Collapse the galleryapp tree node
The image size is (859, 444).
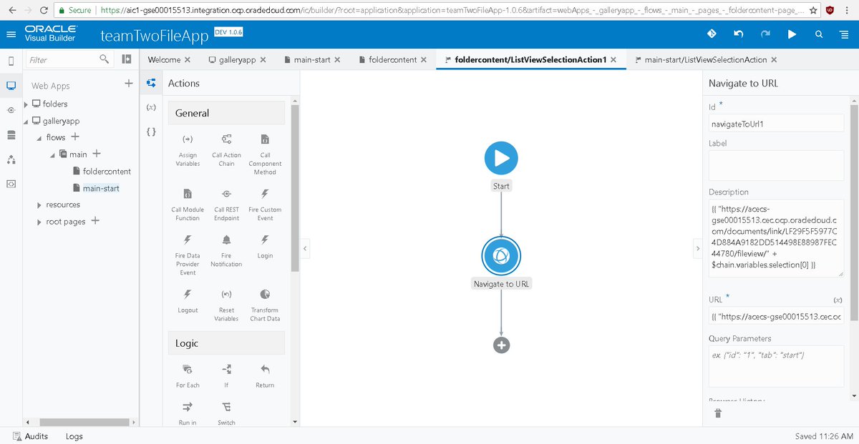[x=26, y=122]
